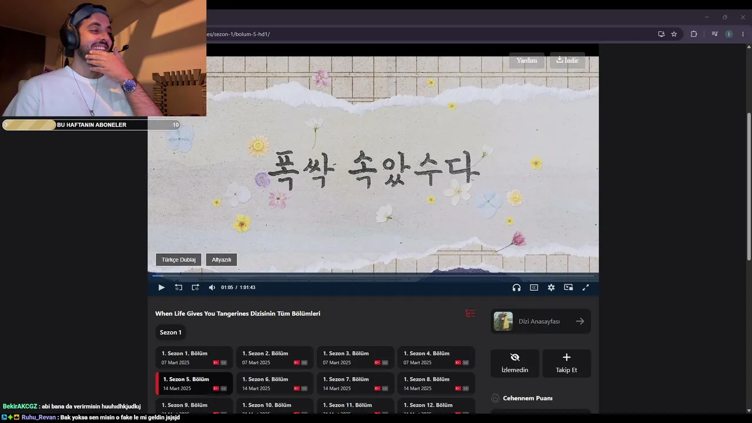Mute the video with the speaker icon
Viewport: 752px width, 423px height.
211,287
